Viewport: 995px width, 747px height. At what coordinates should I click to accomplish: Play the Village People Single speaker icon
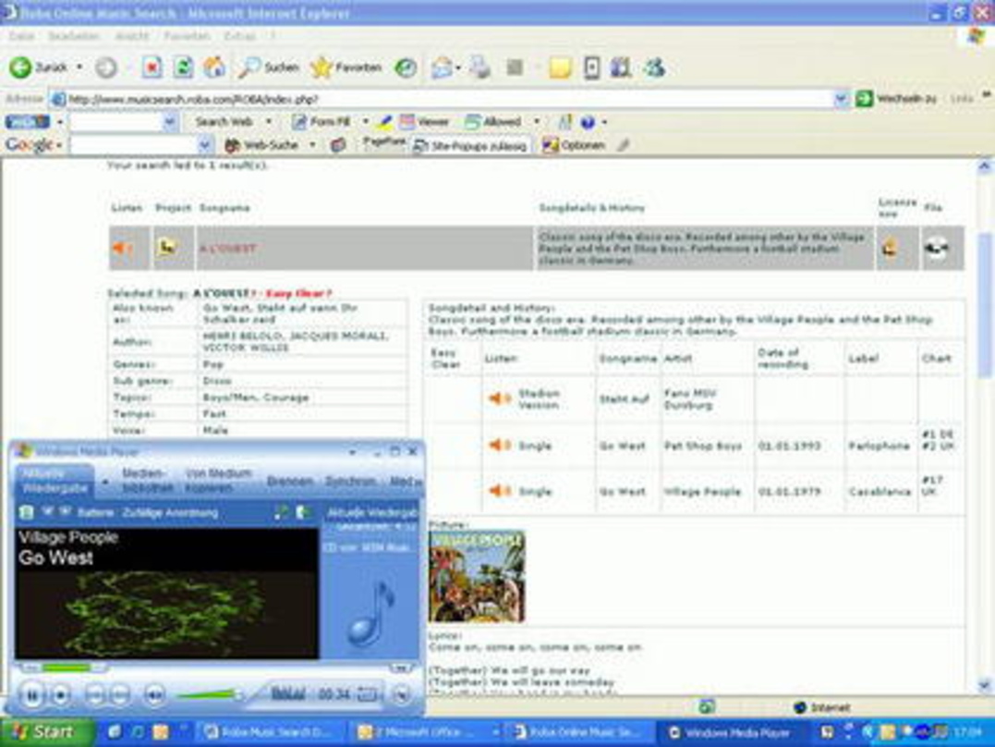click(500, 491)
